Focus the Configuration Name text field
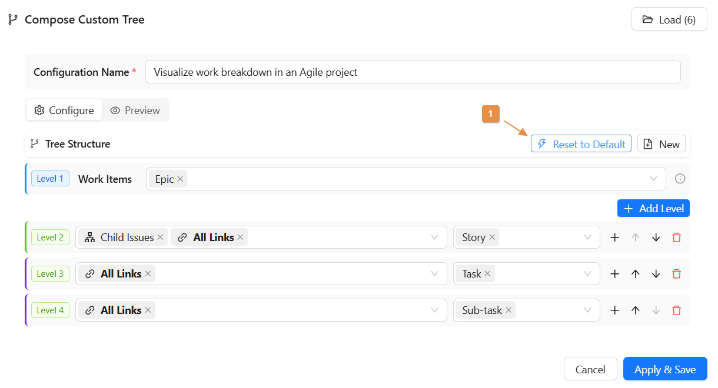Screen dimensions: 718x388 click(412, 72)
